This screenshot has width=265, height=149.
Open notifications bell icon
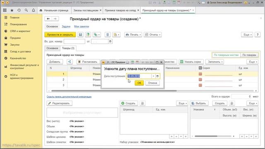click(34, 10)
